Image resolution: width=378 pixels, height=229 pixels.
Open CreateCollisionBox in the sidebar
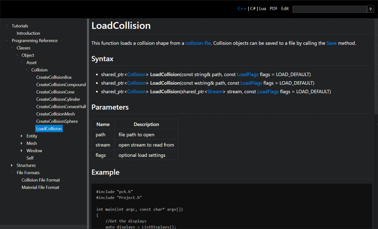pyautogui.click(x=54, y=77)
